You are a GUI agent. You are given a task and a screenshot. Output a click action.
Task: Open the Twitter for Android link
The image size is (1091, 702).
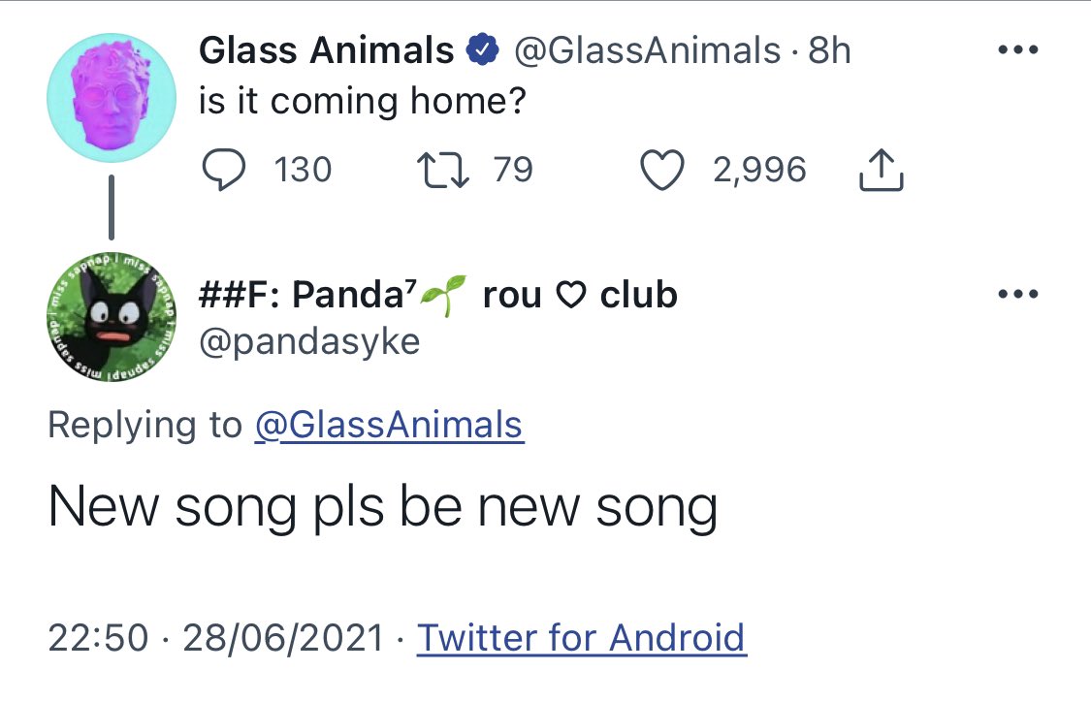click(581, 637)
